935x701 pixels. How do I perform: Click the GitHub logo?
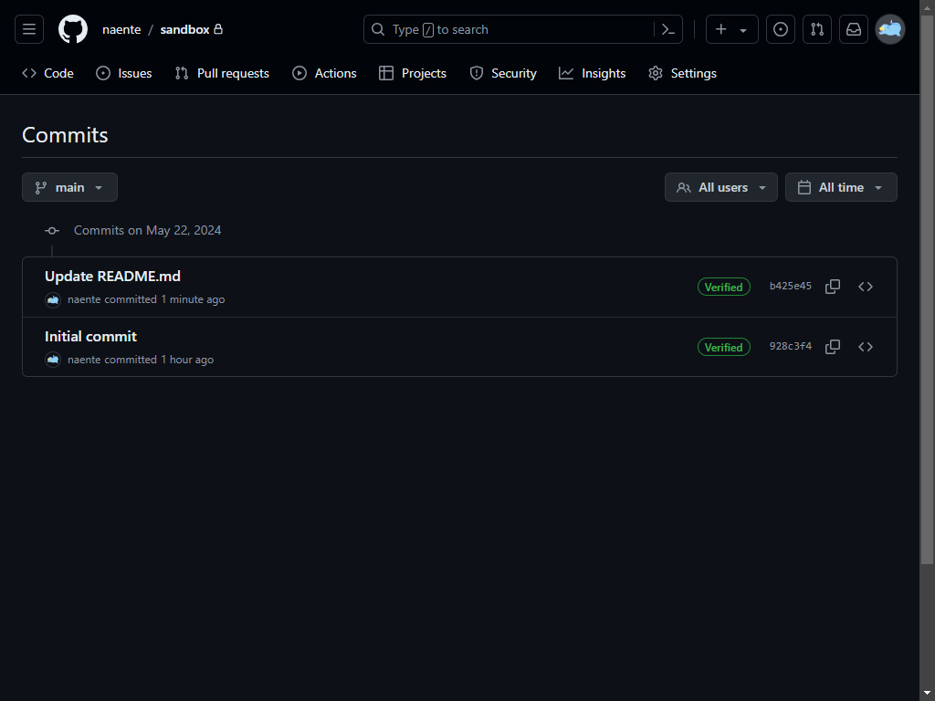72,29
